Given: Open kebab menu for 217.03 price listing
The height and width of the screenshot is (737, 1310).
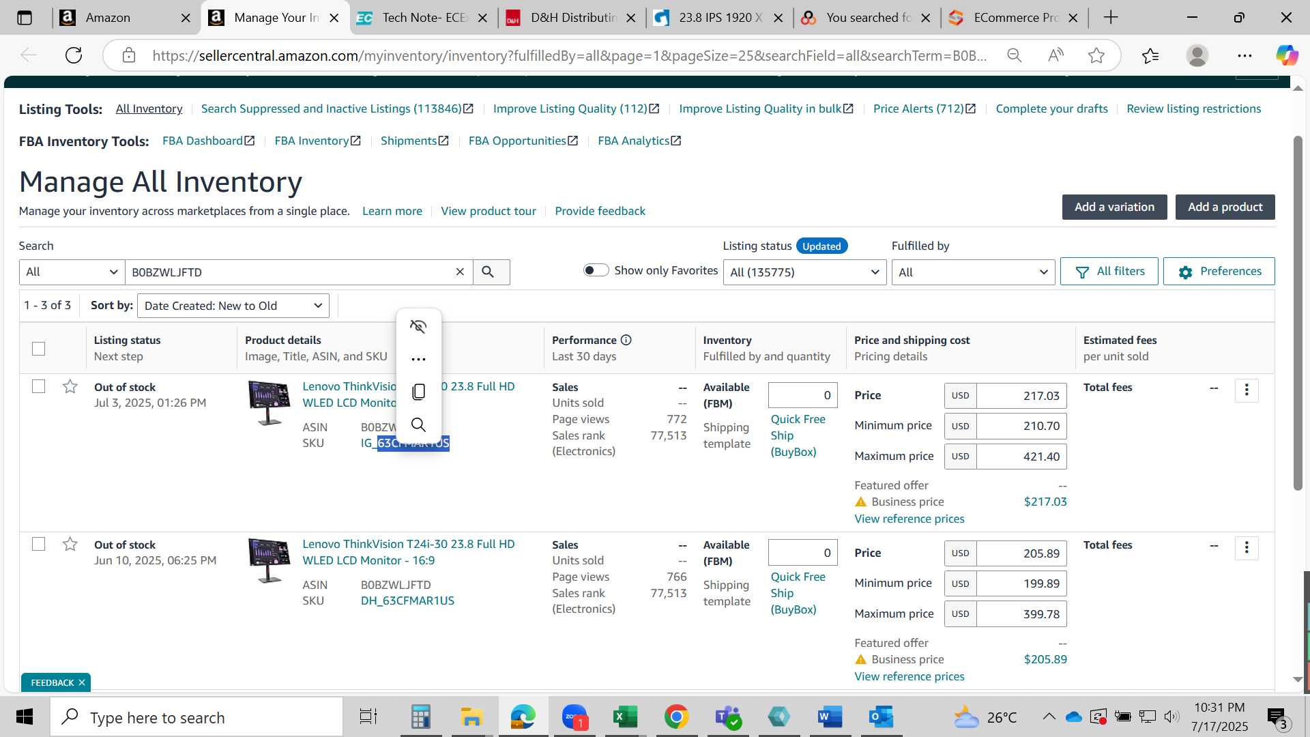Looking at the screenshot, I should [1247, 390].
